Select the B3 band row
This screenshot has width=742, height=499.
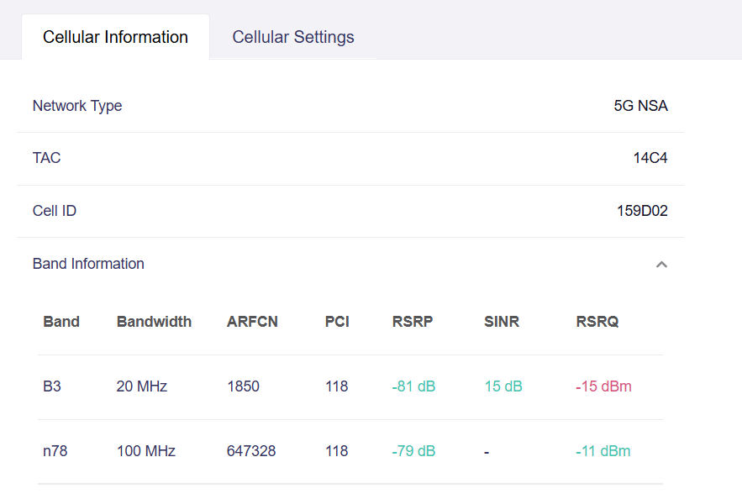350,387
